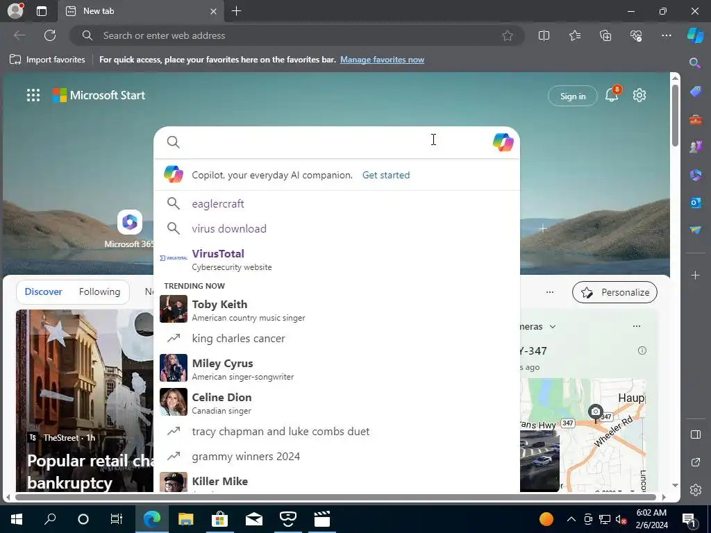Open the Microsoft 365 quick link tile
Image resolution: width=711 pixels, height=533 pixels.
[x=129, y=229]
